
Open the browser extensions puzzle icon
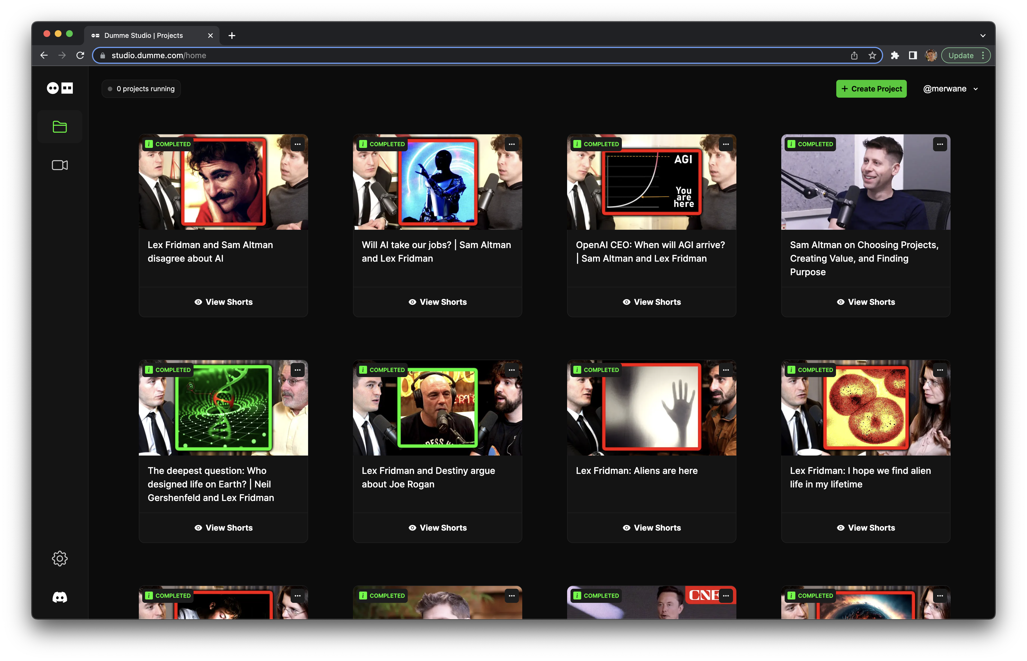coord(894,55)
